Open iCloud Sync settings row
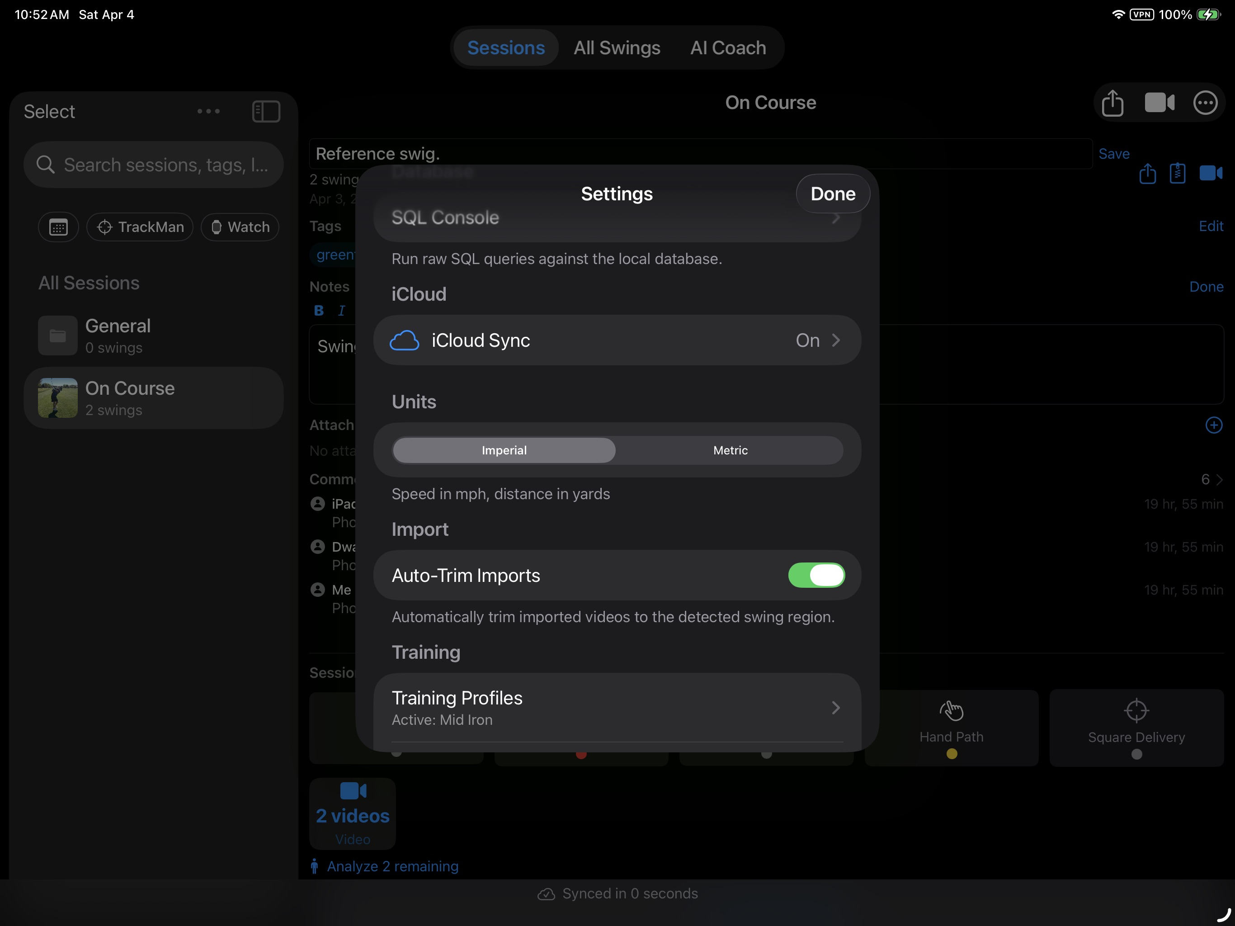The image size is (1235, 926). [x=617, y=340]
